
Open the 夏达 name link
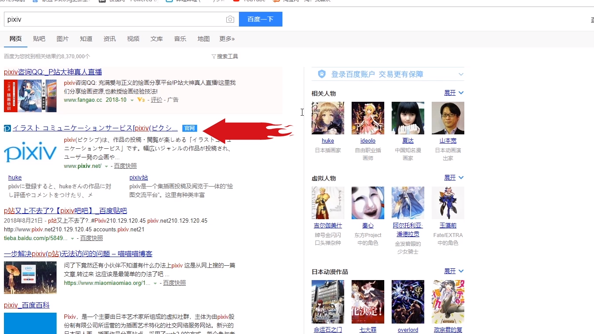[408, 141]
